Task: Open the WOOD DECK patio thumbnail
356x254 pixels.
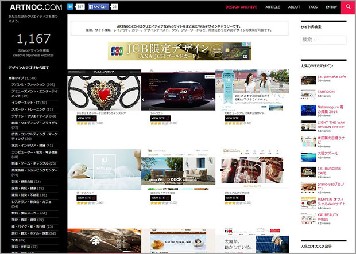Action: pyautogui.click(x=178, y=169)
